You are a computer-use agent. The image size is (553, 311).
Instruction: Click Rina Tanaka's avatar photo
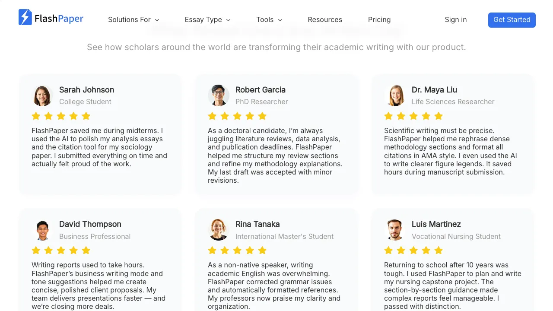point(219,230)
